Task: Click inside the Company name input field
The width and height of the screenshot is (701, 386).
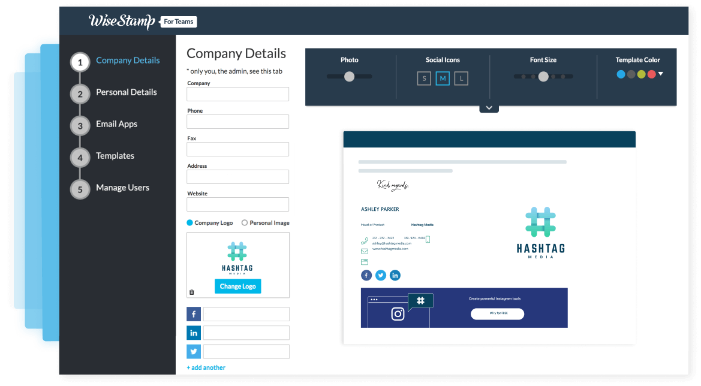Action: (237, 94)
